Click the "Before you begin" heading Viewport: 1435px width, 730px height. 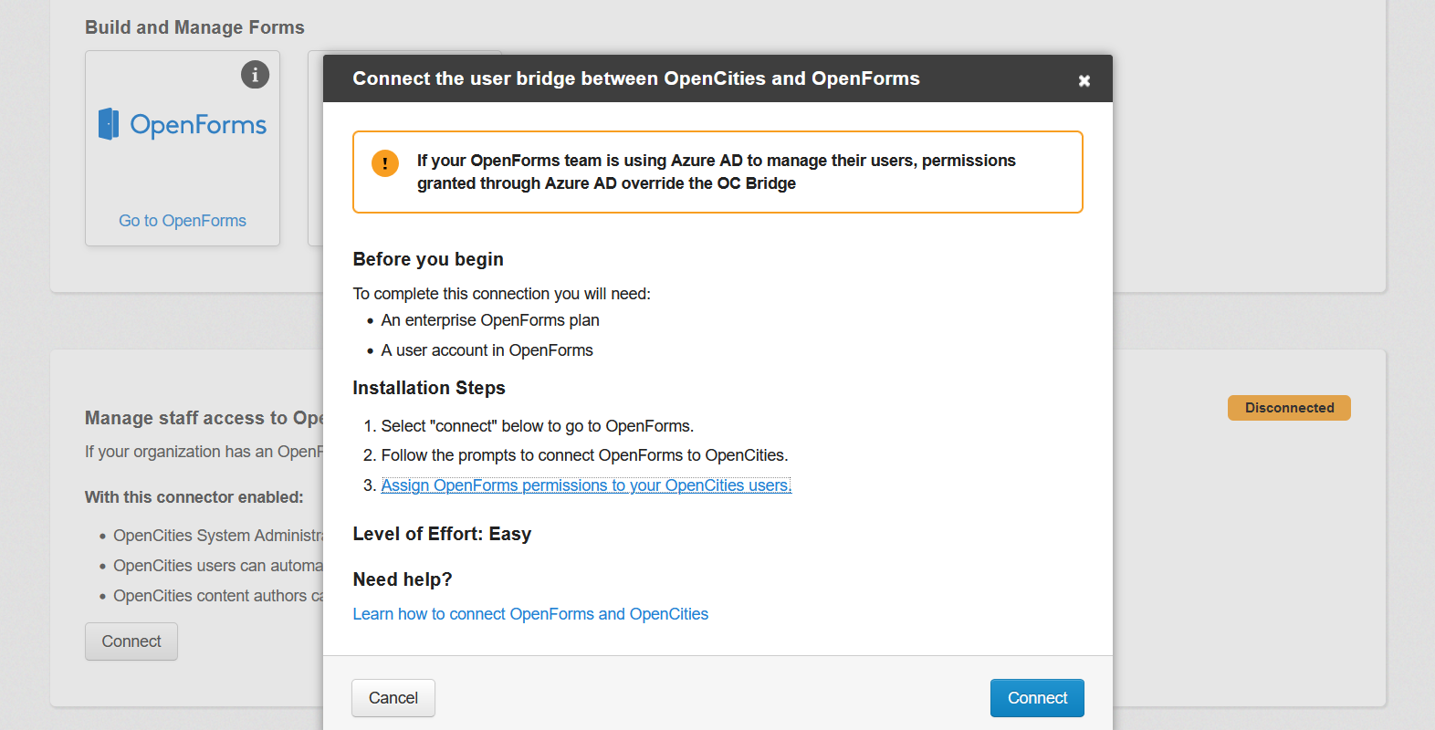[x=428, y=259]
